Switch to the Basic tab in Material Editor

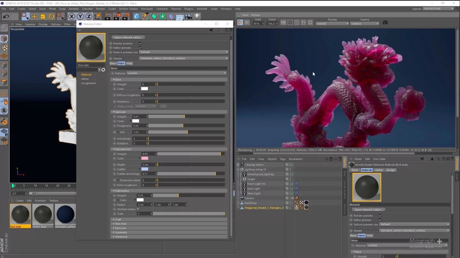(113, 63)
